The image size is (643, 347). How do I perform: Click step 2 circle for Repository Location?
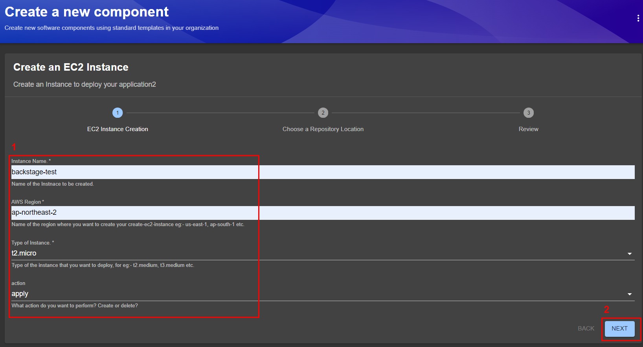tap(323, 113)
